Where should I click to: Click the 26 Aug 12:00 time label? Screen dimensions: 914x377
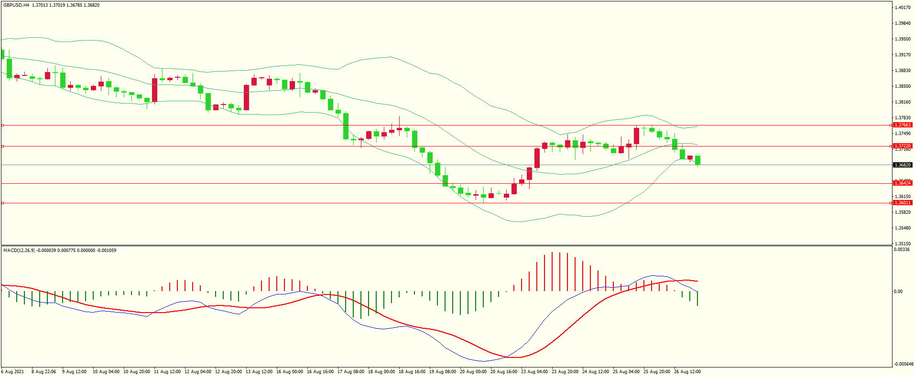(x=687, y=372)
